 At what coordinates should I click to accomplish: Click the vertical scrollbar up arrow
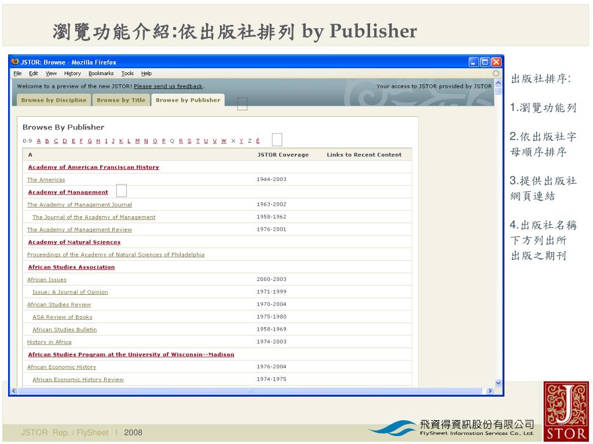click(x=498, y=82)
